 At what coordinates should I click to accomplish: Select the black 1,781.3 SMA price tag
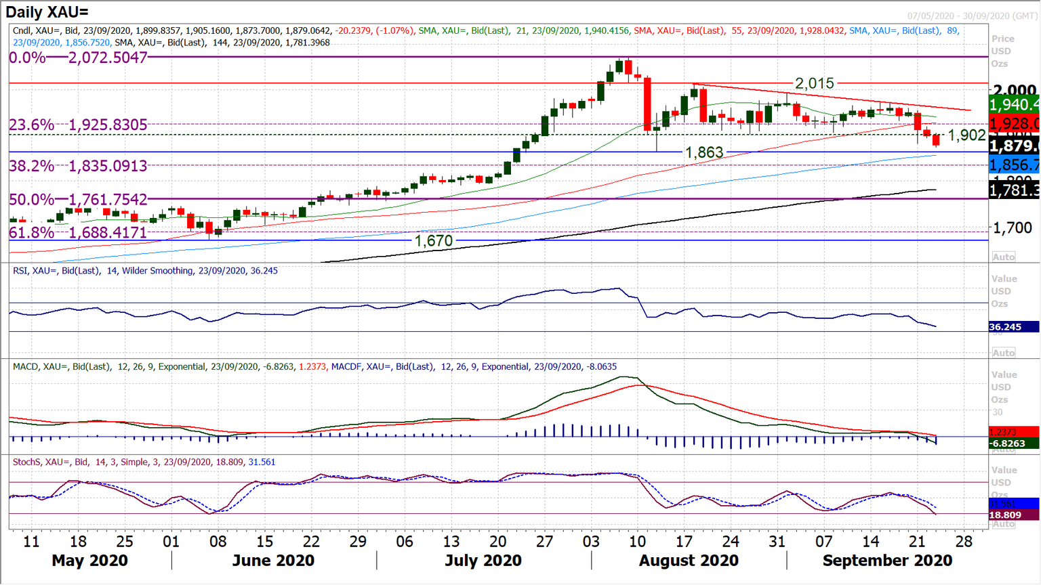coord(1013,191)
